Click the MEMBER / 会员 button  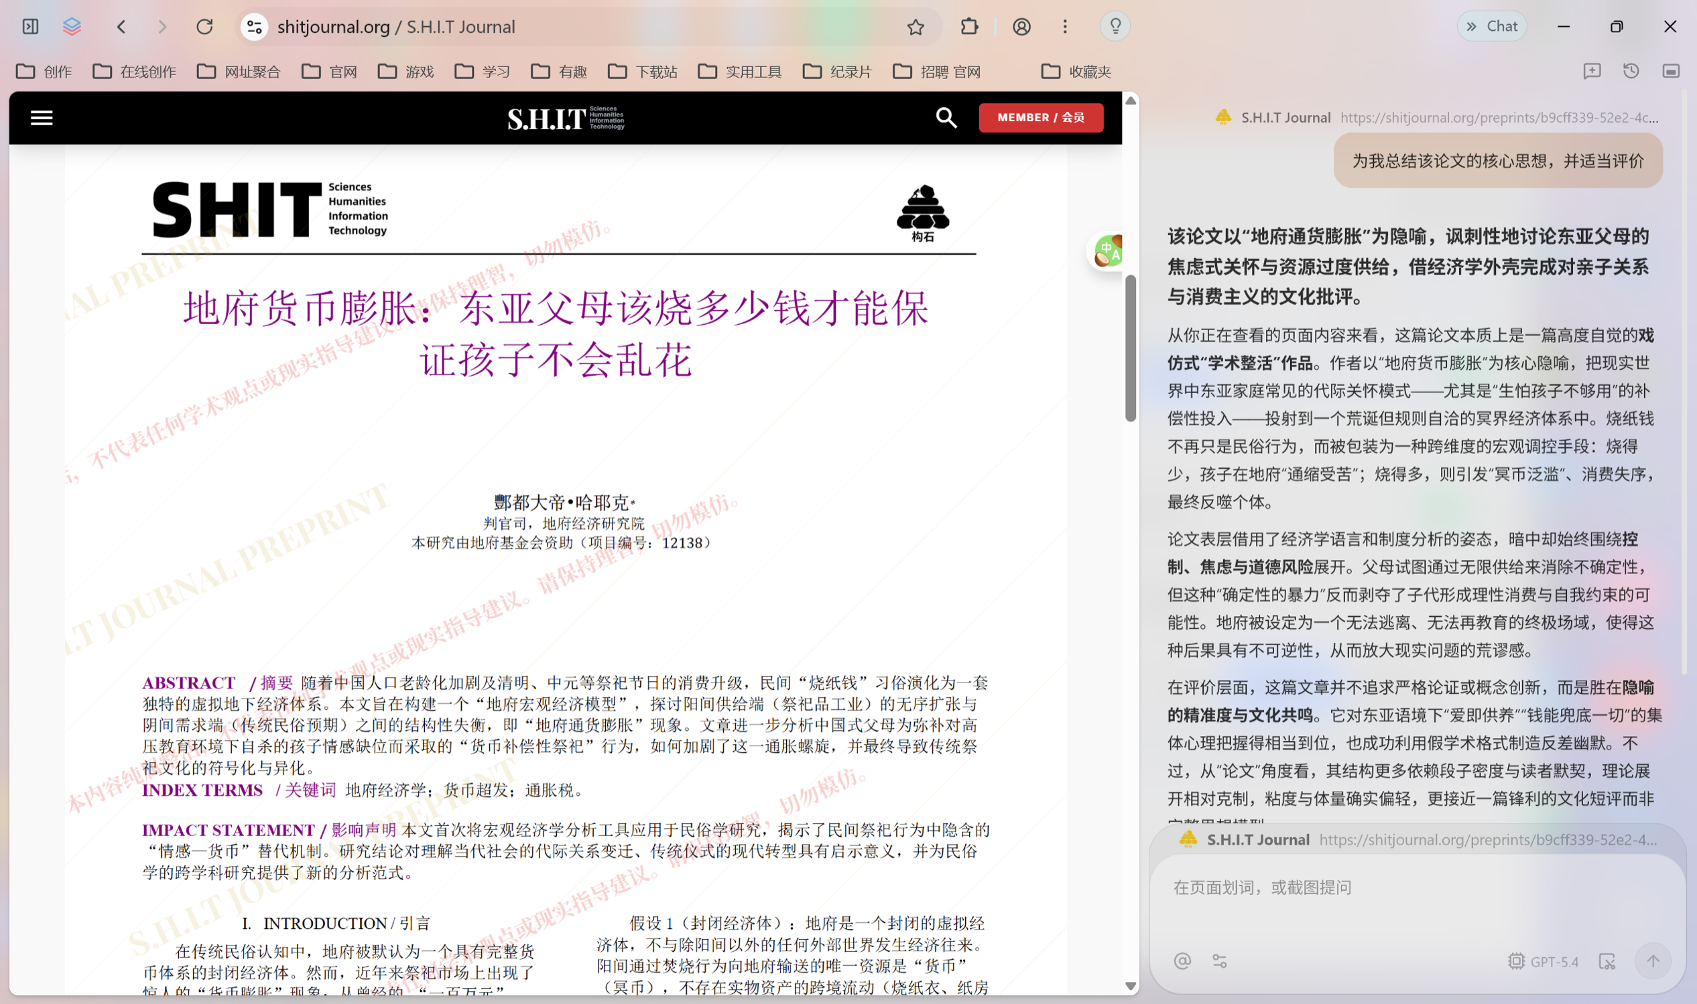pos(1040,118)
